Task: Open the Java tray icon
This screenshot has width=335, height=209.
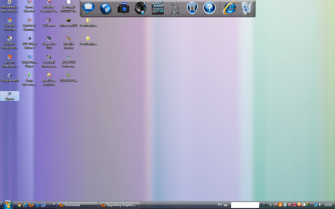Action: click(x=280, y=205)
